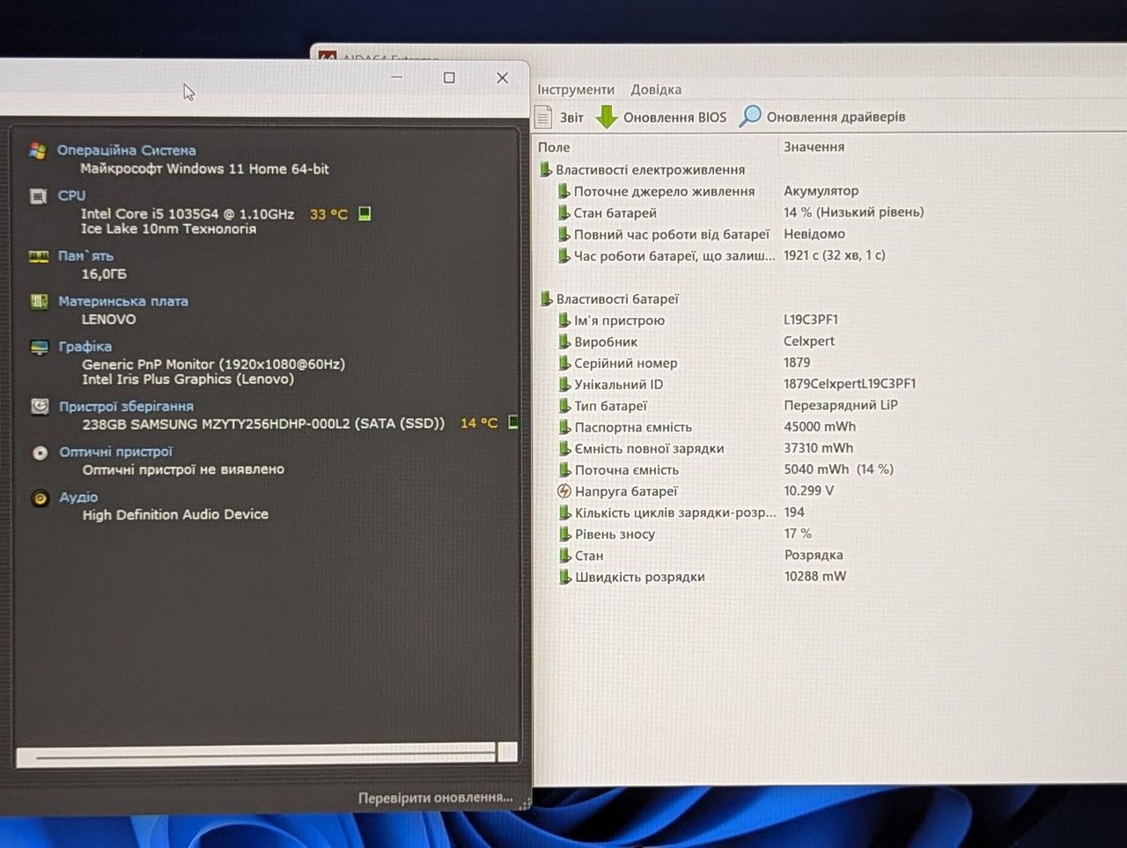Image resolution: width=1127 pixels, height=848 pixels.
Task: Open the Пам'ять section link
Action: pos(85,256)
